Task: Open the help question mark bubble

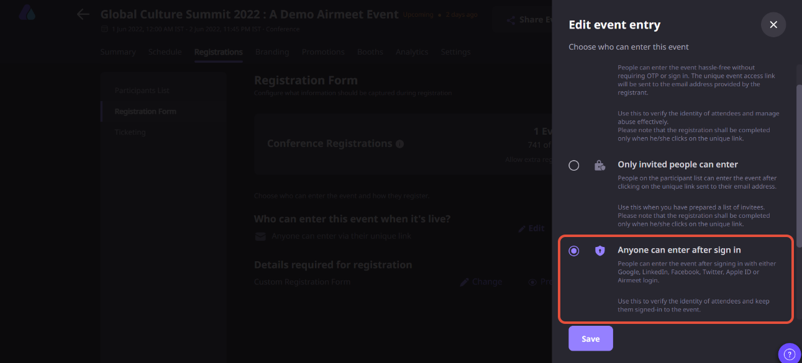Action: click(790, 354)
